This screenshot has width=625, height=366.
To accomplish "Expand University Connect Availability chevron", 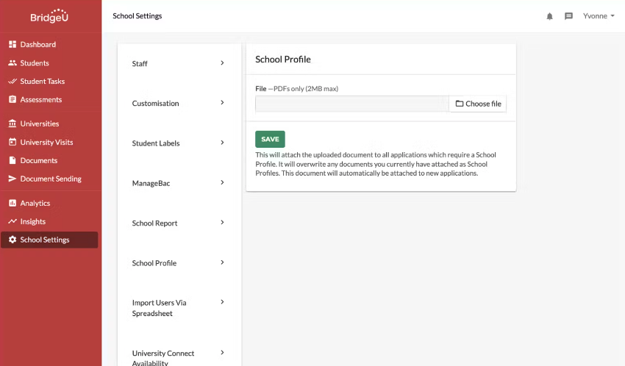I will pos(222,353).
